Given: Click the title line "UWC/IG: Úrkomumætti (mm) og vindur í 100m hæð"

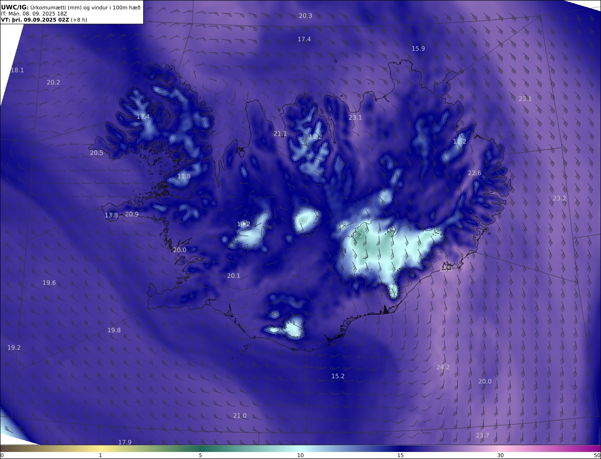Looking at the screenshot, I should 70,7.
